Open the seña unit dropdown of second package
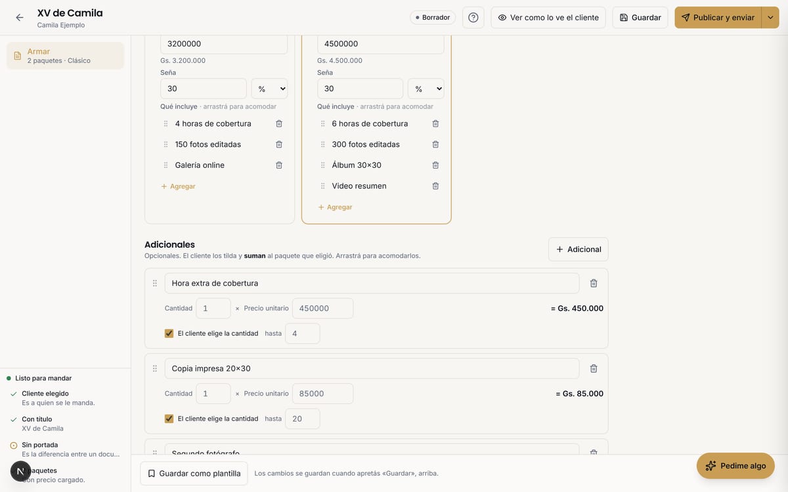 [426, 89]
